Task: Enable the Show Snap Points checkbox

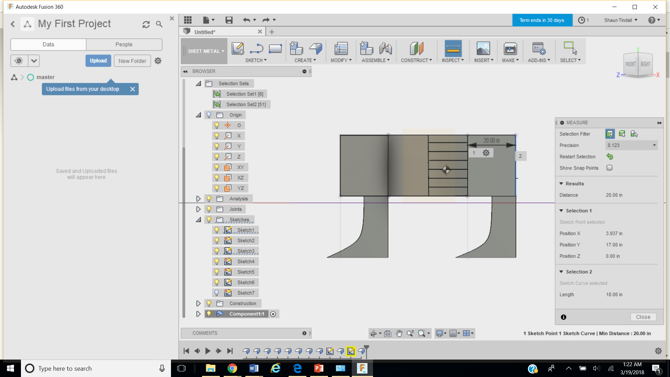Action: pos(609,168)
